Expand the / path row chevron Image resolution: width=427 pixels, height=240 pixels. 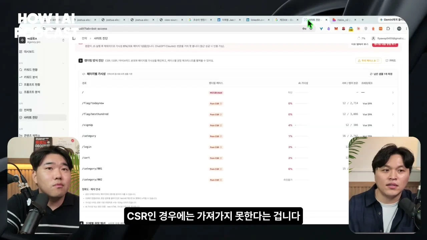(x=393, y=92)
